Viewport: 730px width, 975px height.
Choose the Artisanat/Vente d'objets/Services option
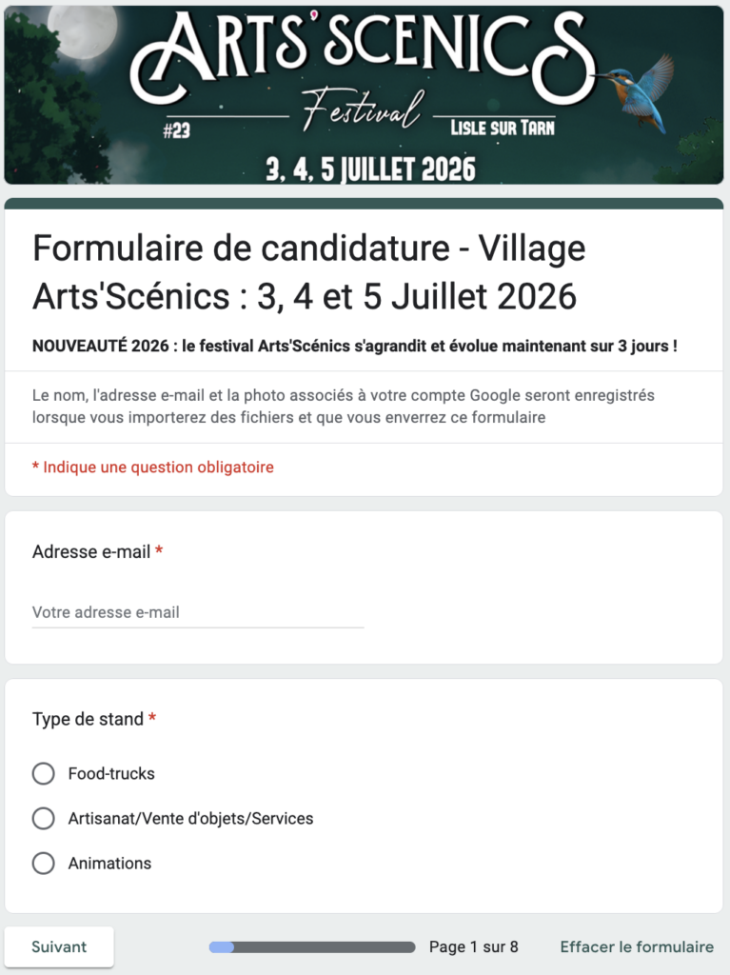click(x=44, y=818)
